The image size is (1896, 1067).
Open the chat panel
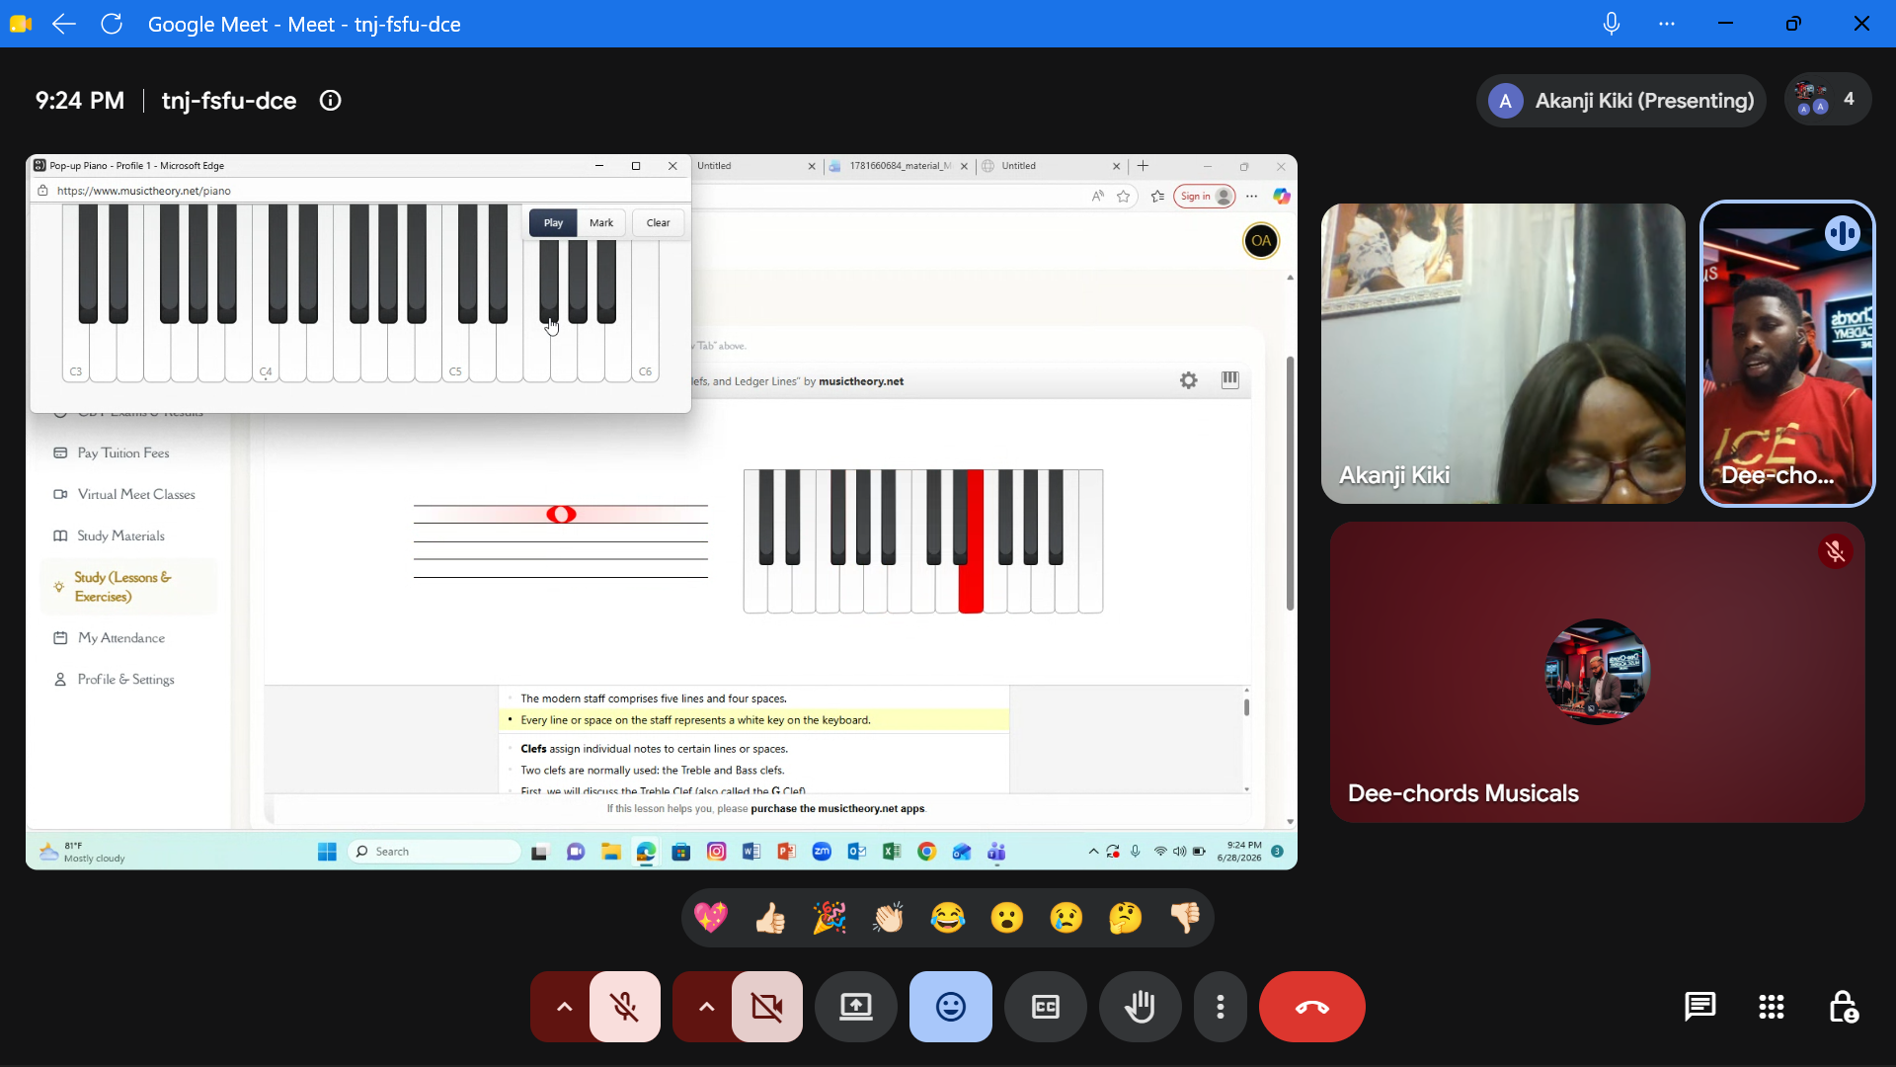[1699, 1007]
